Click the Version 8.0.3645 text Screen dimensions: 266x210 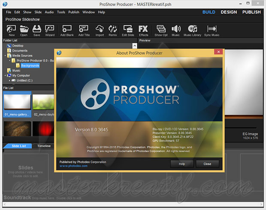click(91, 130)
